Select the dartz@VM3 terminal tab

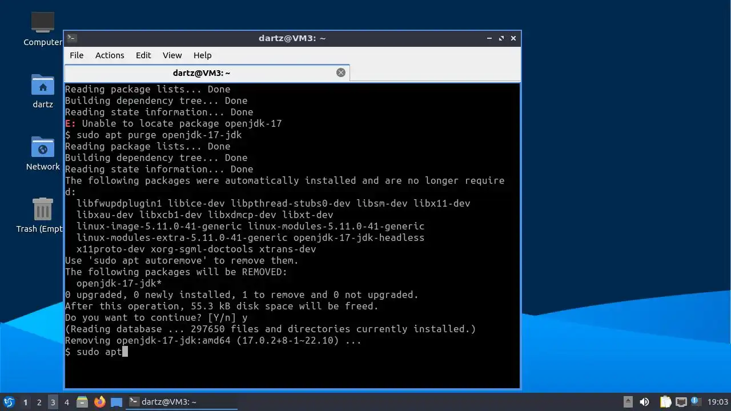tap(202, 73)
